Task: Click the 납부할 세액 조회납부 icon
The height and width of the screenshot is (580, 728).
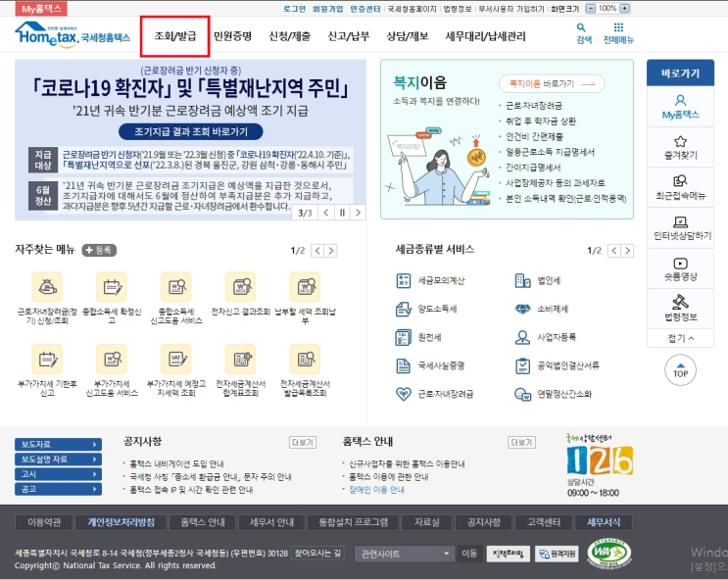Action: (305, 287)
